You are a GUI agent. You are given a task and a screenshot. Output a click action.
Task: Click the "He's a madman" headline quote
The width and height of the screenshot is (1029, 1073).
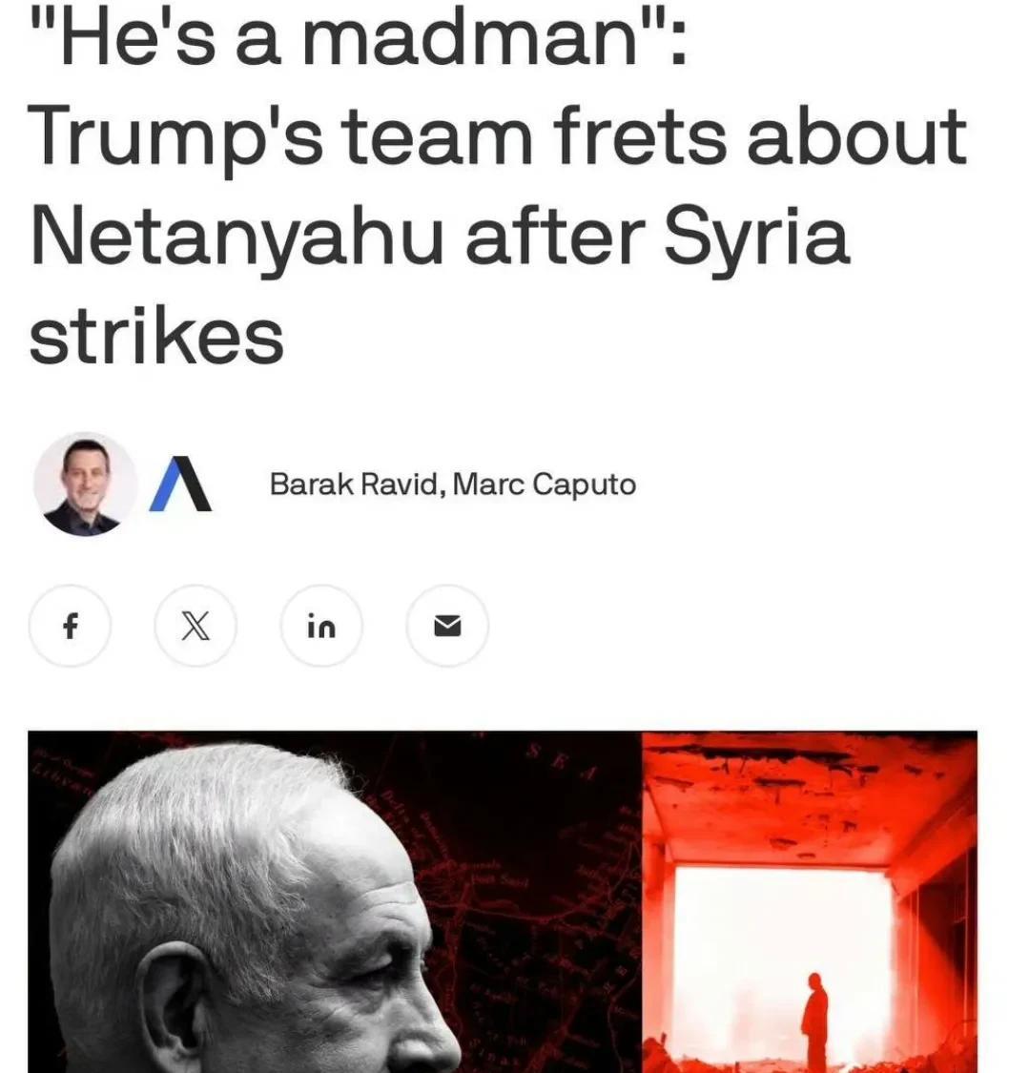pyautogui.click(x=357, y=37)
